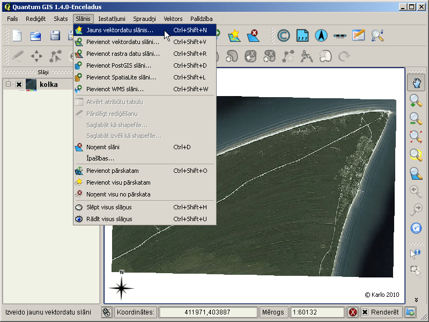
Task: Toggle visibility checkbox of kolka layer
Action: 19,84
